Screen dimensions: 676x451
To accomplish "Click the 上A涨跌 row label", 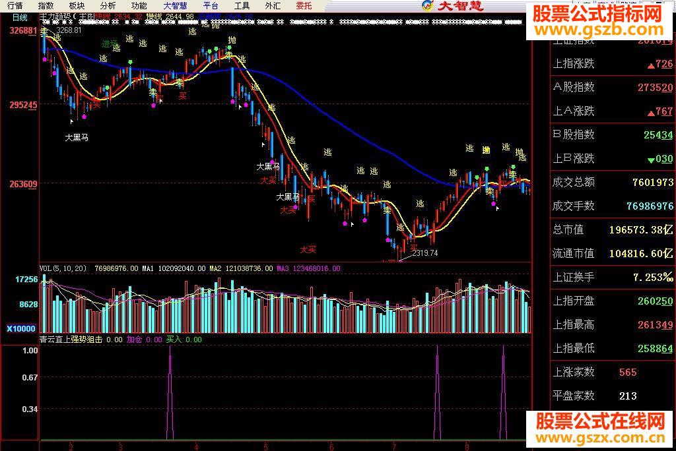I will [574, 111].
